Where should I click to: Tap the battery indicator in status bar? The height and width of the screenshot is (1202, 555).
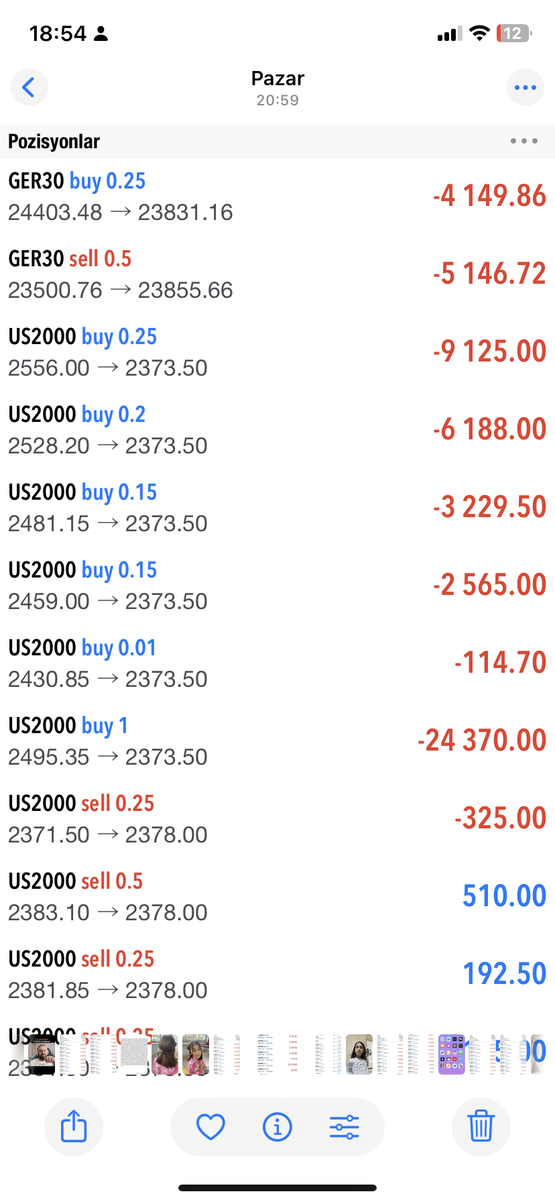tap(513, 34)
